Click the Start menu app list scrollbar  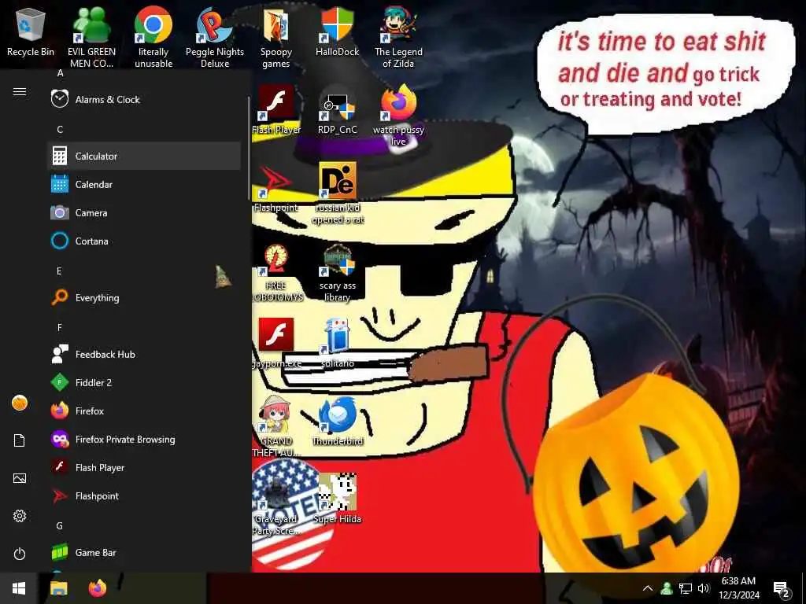pyautogui.click(x=249, y=149)
